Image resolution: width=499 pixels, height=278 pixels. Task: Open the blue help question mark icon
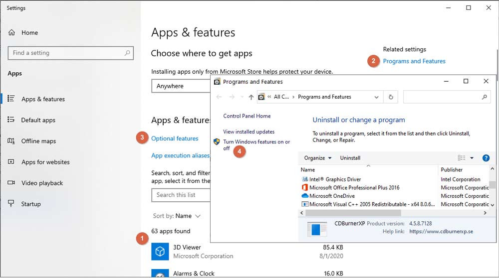tap(486, 158)
